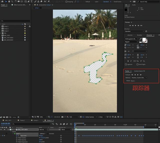Toggle Mask Opacity stopwatch
Viewport: 160px width, 143px height.
(x=17, y=140)
